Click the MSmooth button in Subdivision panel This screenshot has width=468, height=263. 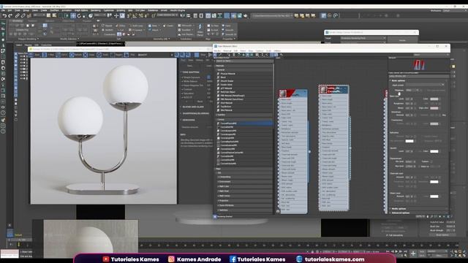click(x=186, y=26)
